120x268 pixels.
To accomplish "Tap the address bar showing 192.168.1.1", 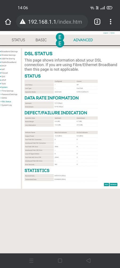I will 52,22.
